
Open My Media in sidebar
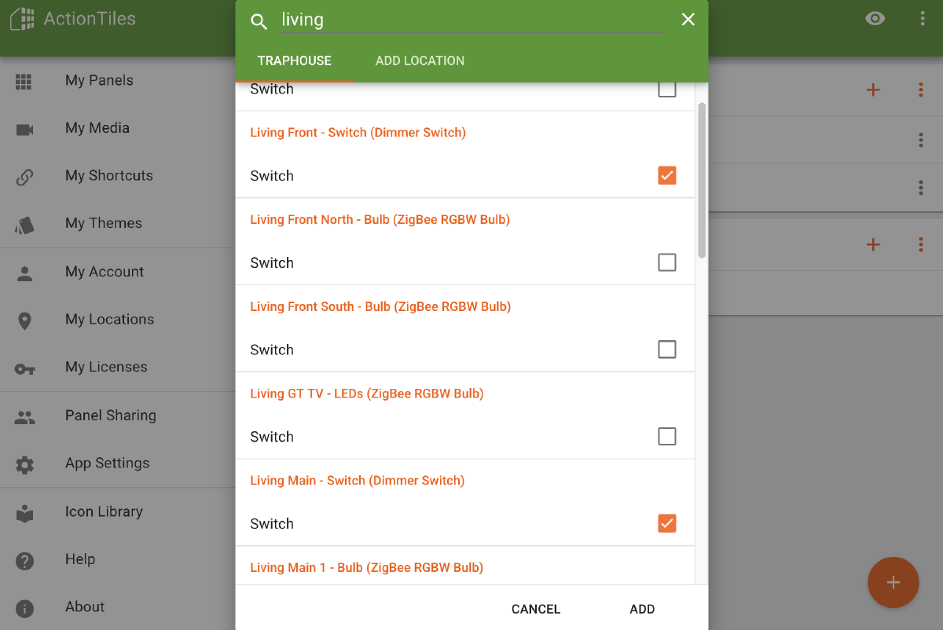[118, 128]
